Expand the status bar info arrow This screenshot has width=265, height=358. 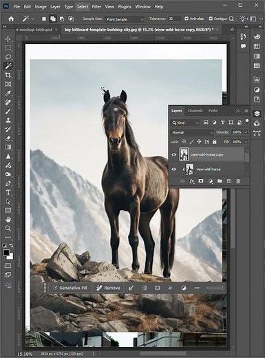[x=94, y=354]
